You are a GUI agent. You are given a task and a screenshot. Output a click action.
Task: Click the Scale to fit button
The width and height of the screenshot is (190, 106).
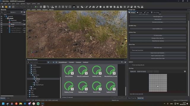[x=133, y=72]
